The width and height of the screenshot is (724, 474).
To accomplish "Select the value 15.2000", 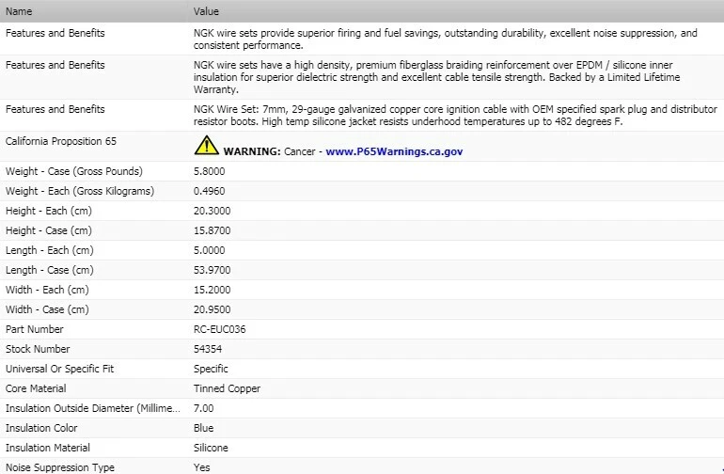I will (x=212, y=290).
